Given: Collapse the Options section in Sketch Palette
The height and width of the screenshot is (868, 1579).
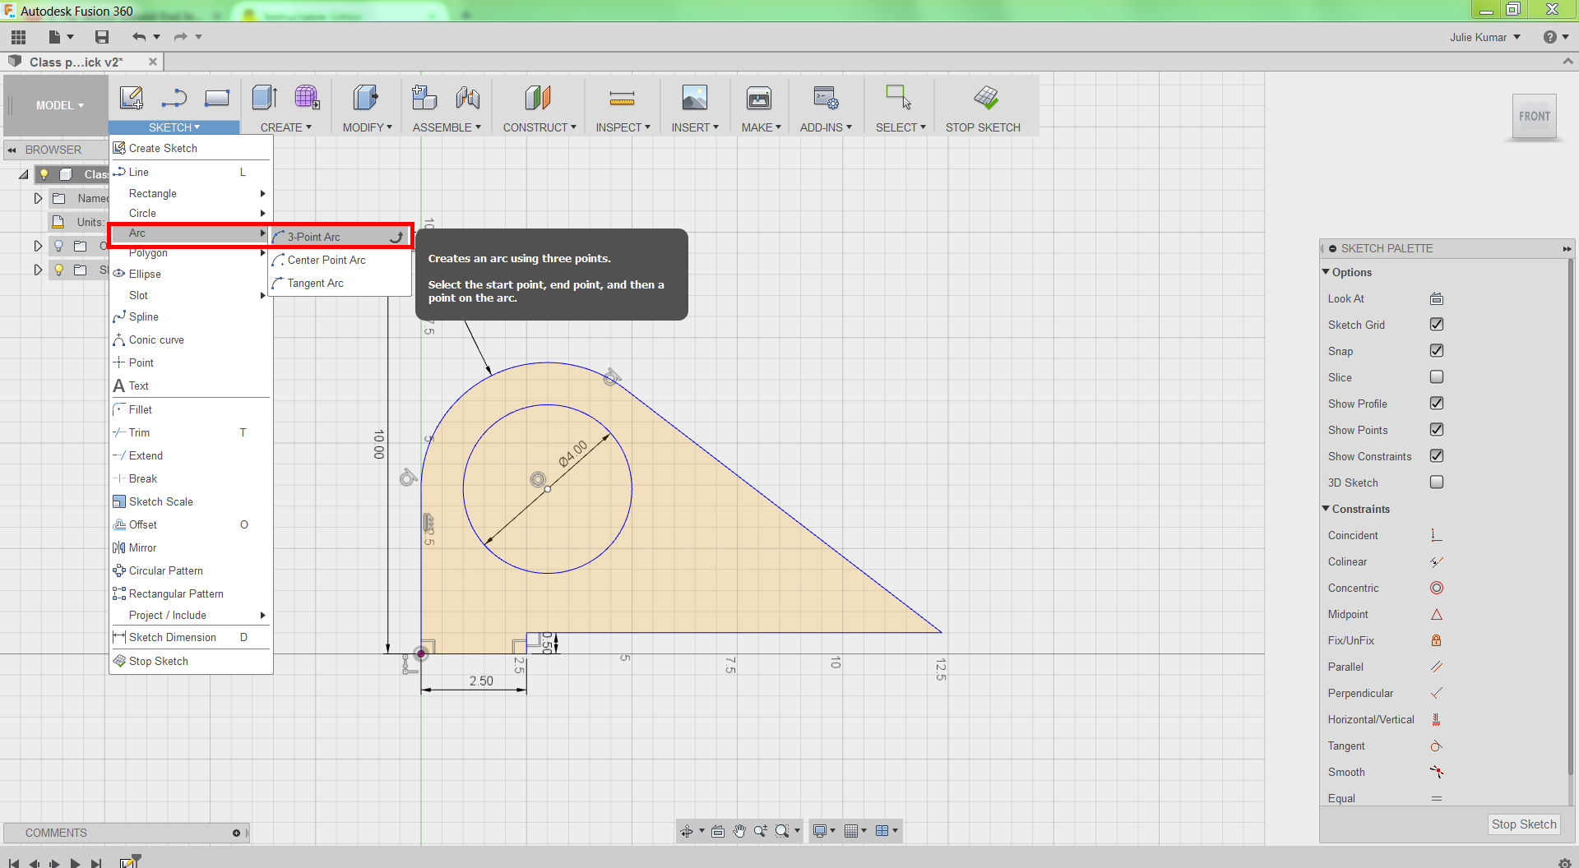Looking at the screenshot, I should pos(1326,272).
